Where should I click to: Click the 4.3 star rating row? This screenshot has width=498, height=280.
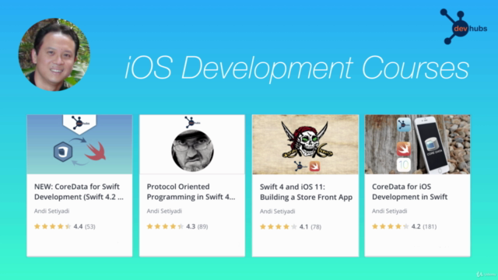pos(177,226)
